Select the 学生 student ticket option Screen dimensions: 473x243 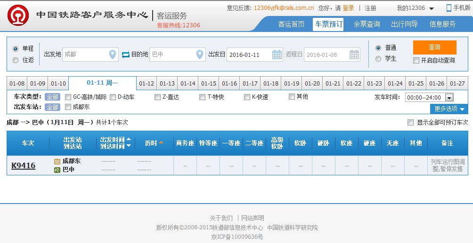coord(378,59)
